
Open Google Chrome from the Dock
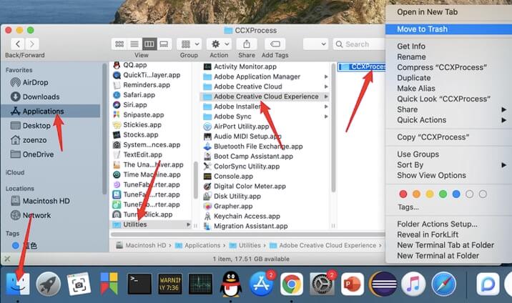[292, 284]
